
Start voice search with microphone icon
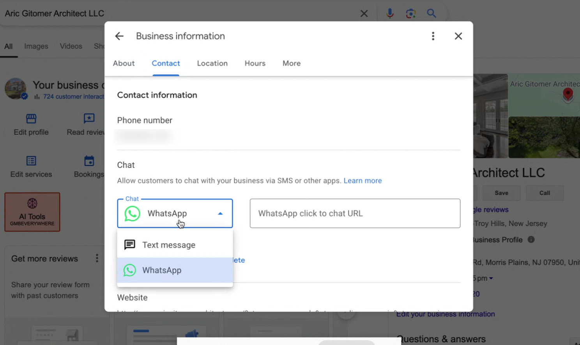coord(390,14)
